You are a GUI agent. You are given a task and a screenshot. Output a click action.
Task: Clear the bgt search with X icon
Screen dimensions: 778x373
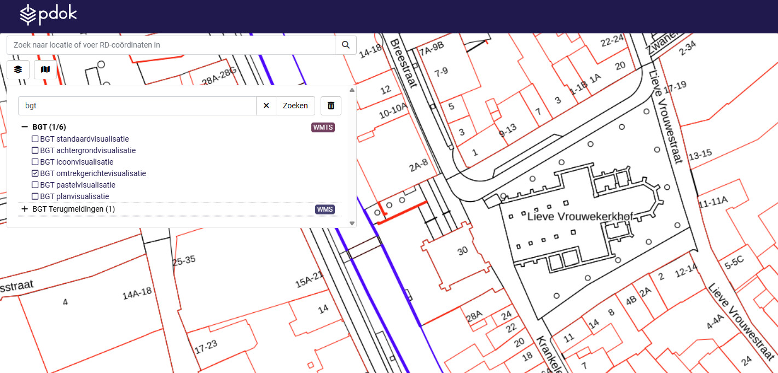[x=266, y=106]
